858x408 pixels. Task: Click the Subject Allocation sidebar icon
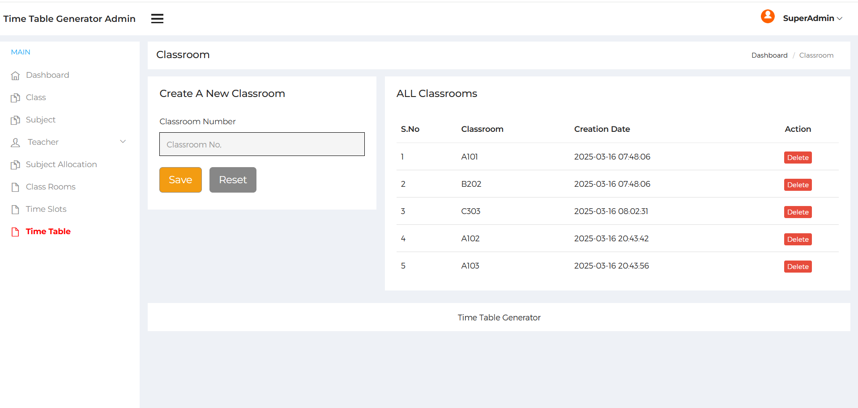click(x=15, y=165)
